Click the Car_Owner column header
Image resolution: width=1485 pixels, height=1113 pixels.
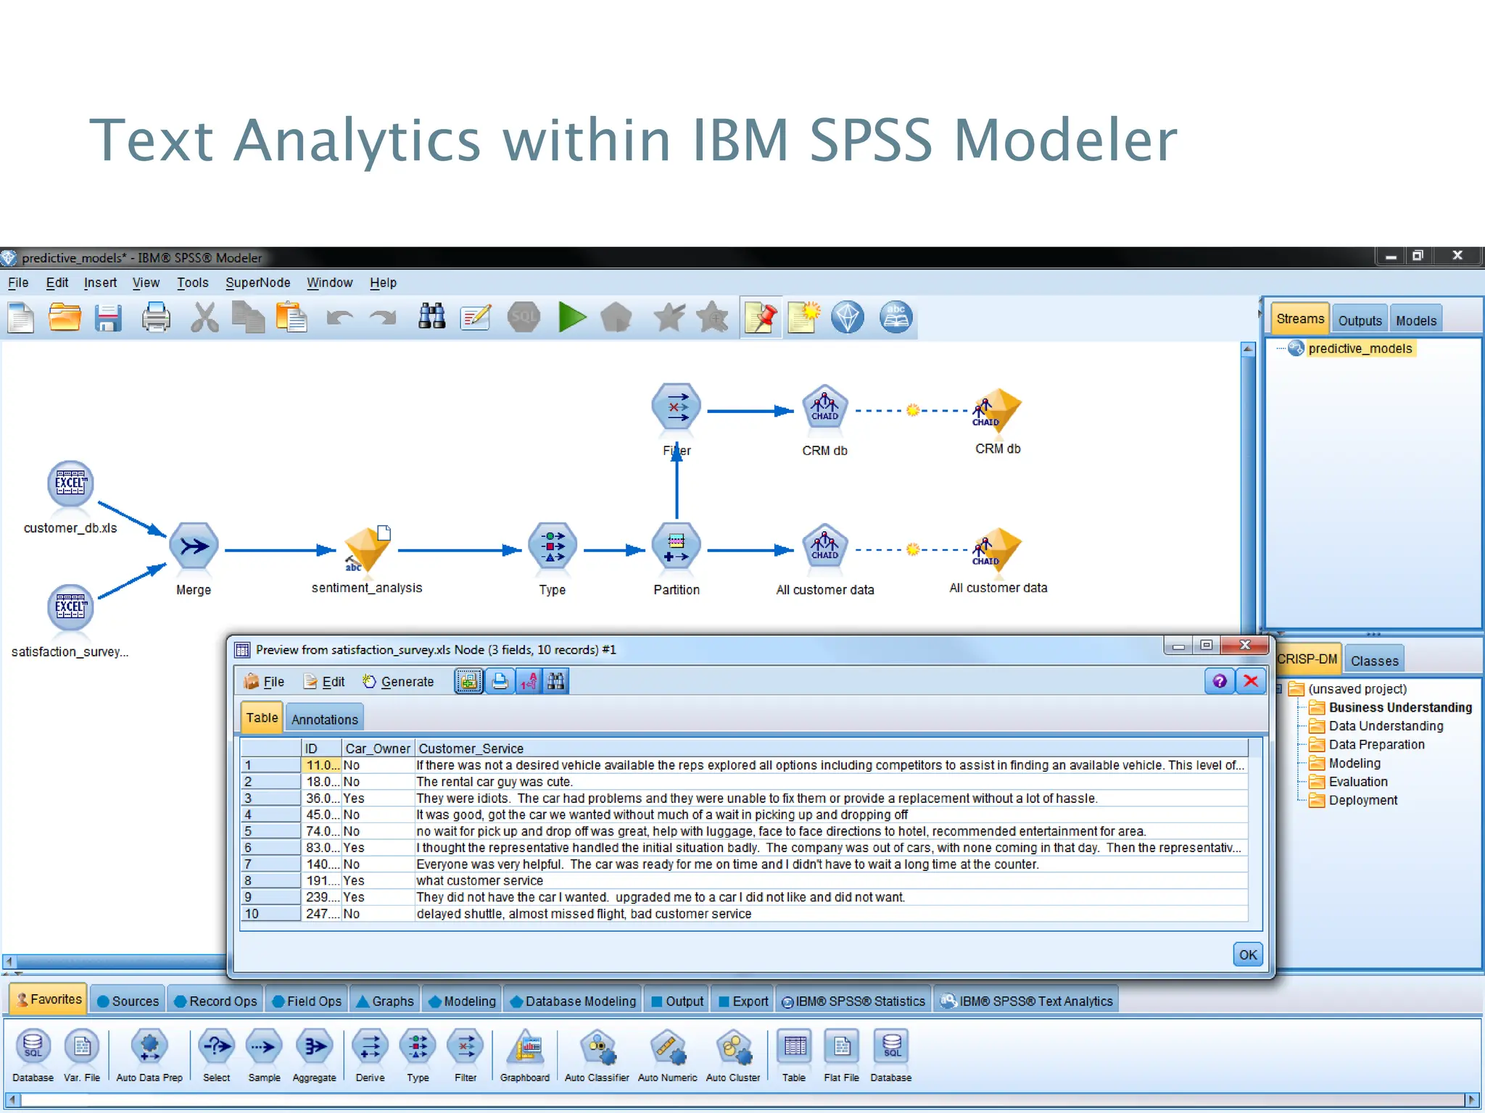click(x=378, y=748)
